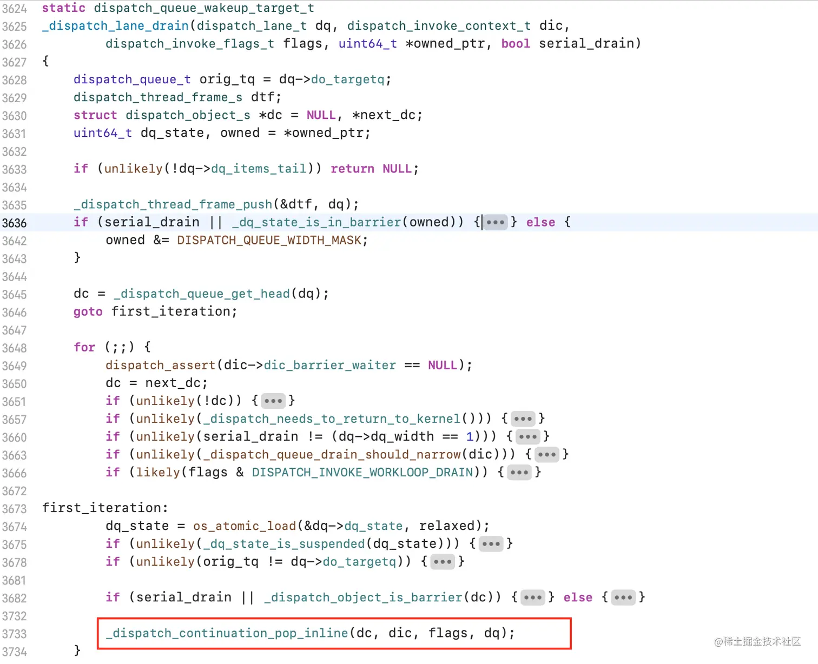This screenshot has height=664, width=818.
Task: Click uint64_t dq_state declaration line 3631
Action: (222, 133)
